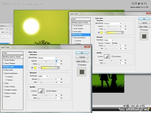Click Spread slider handle in Outer Glow
Image resolution: width=151 pixels, height=113 pixels.
click(x=39, y=79)
